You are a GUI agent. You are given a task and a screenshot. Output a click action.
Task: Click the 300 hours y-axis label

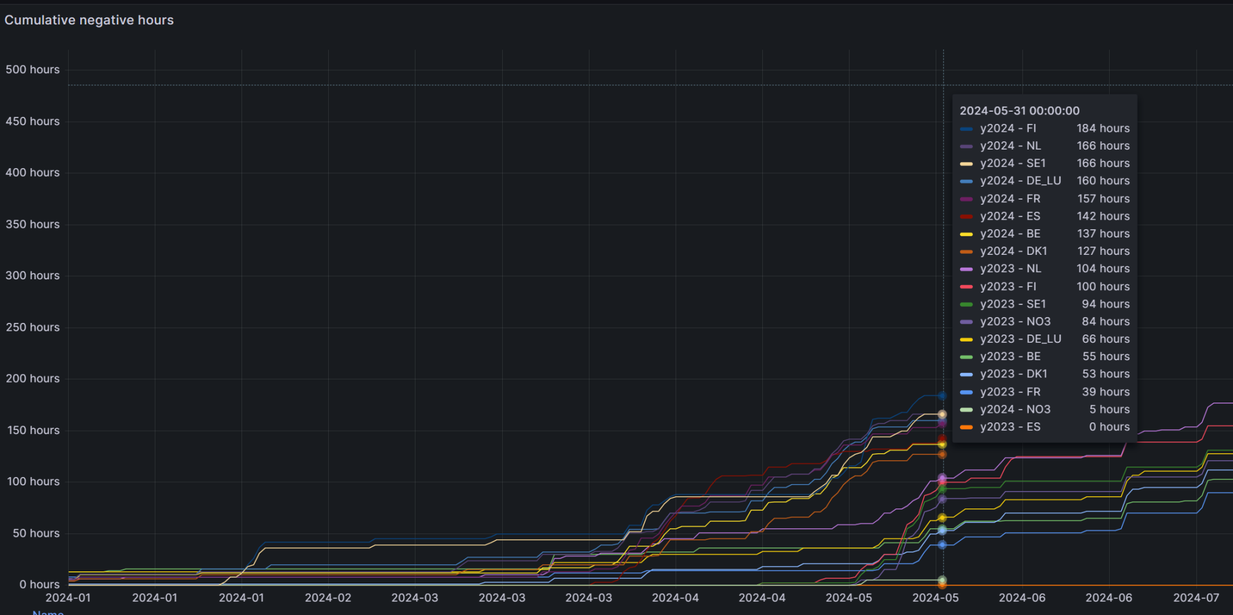(33, 275)
